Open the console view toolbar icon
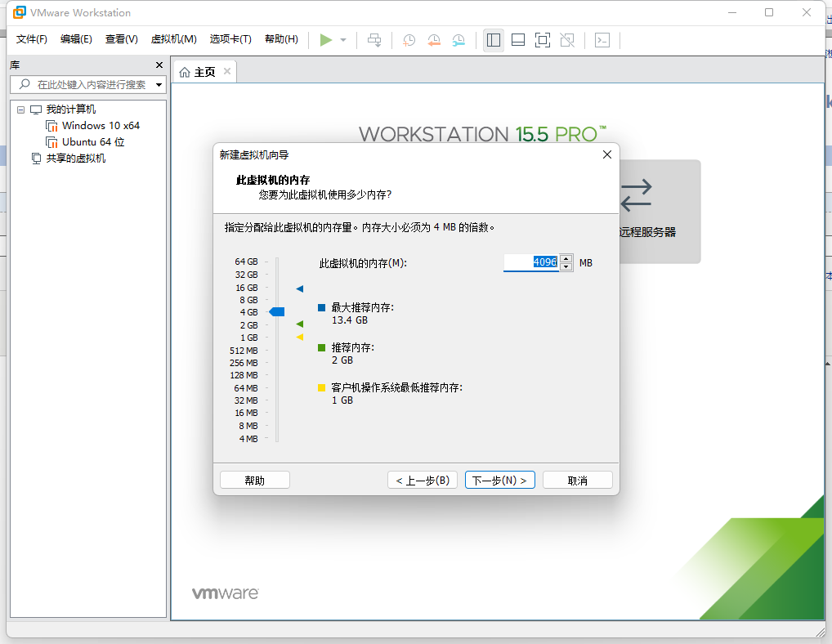 pyautogui.click(x=602, y=40)
